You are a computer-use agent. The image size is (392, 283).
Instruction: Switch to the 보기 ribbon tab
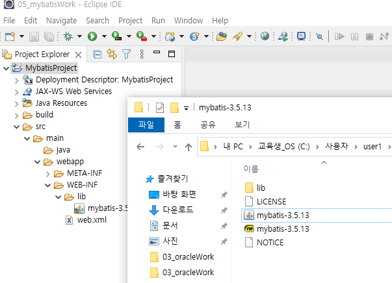pyautogui.click(x=242, y=125)
